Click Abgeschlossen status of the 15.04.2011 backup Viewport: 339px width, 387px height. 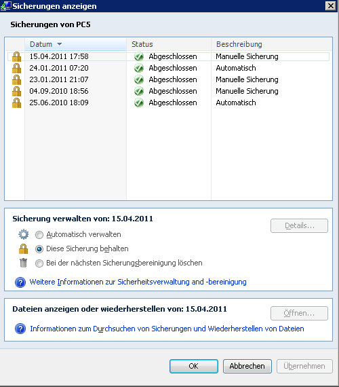pyautogui.click(x=173, y=57)
